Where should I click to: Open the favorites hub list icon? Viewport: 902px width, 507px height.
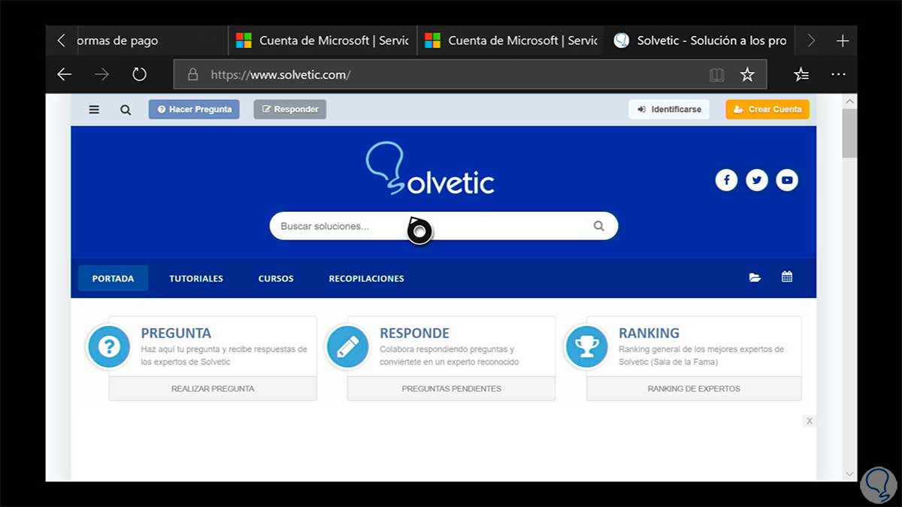click(x=802, y=74)
